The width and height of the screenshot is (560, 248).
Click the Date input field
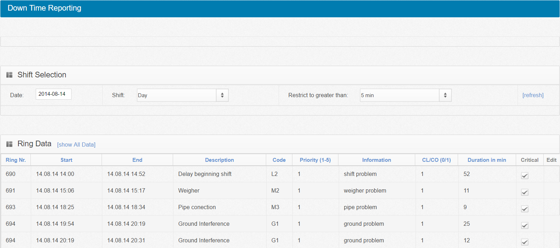[53, 94]
